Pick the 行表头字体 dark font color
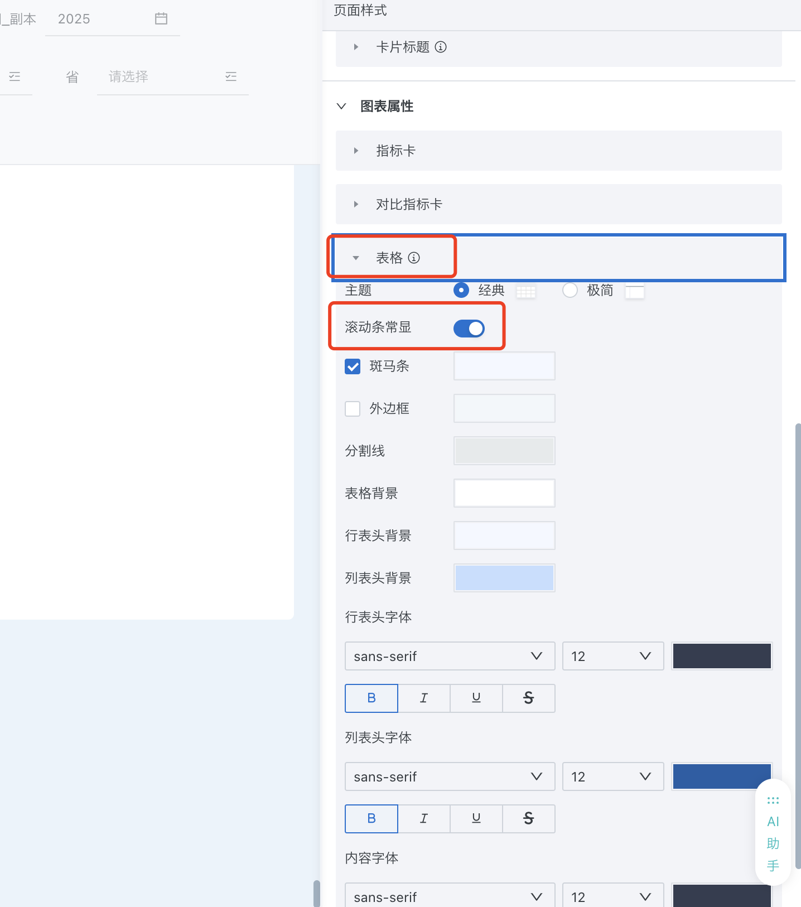 click(x=722, y=656)
